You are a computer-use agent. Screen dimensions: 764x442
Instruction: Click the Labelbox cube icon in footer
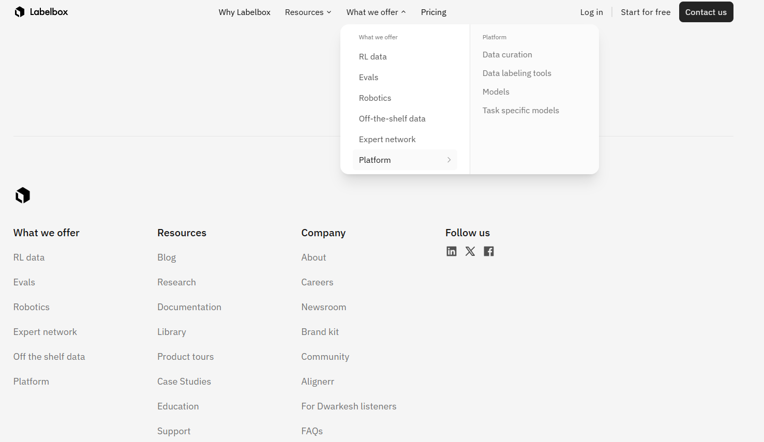click(x=23, y=195)
